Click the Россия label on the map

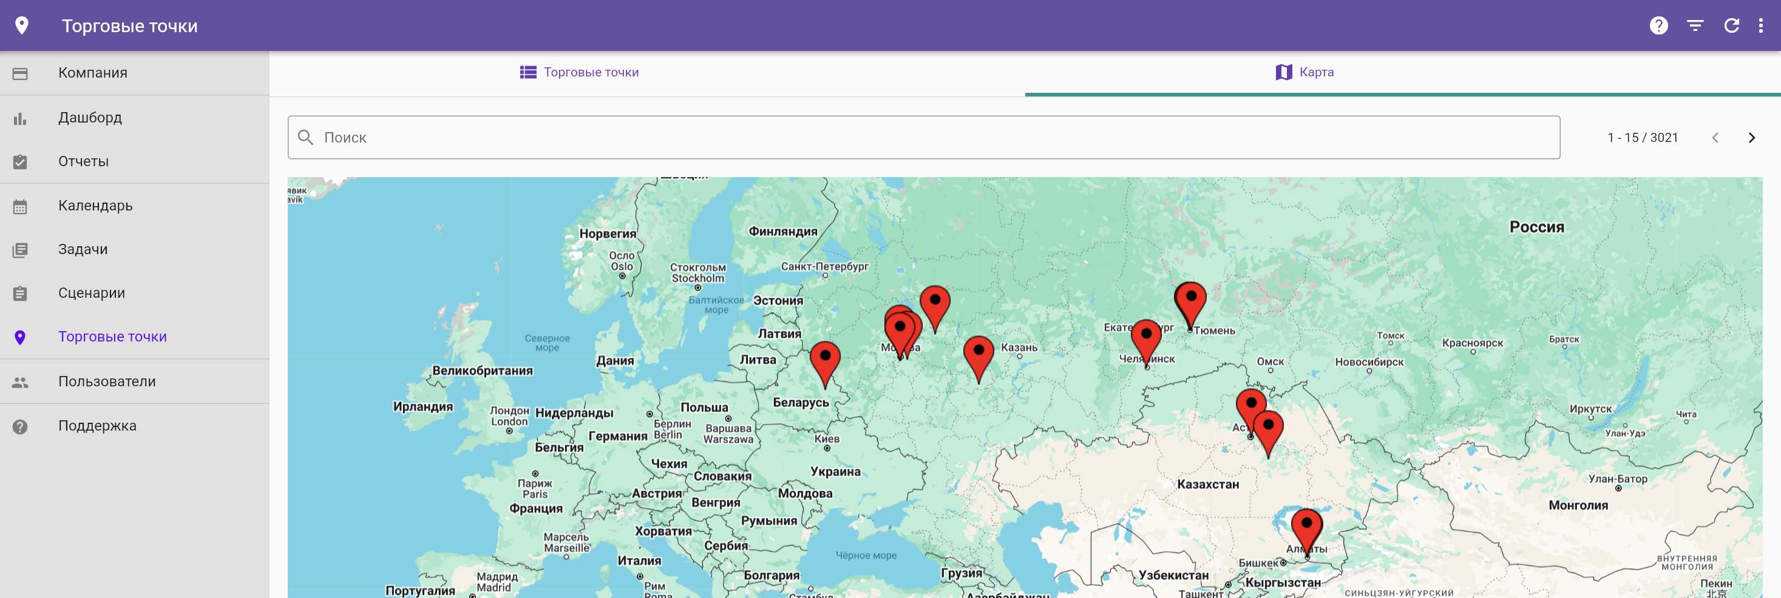click(1536, 227)
